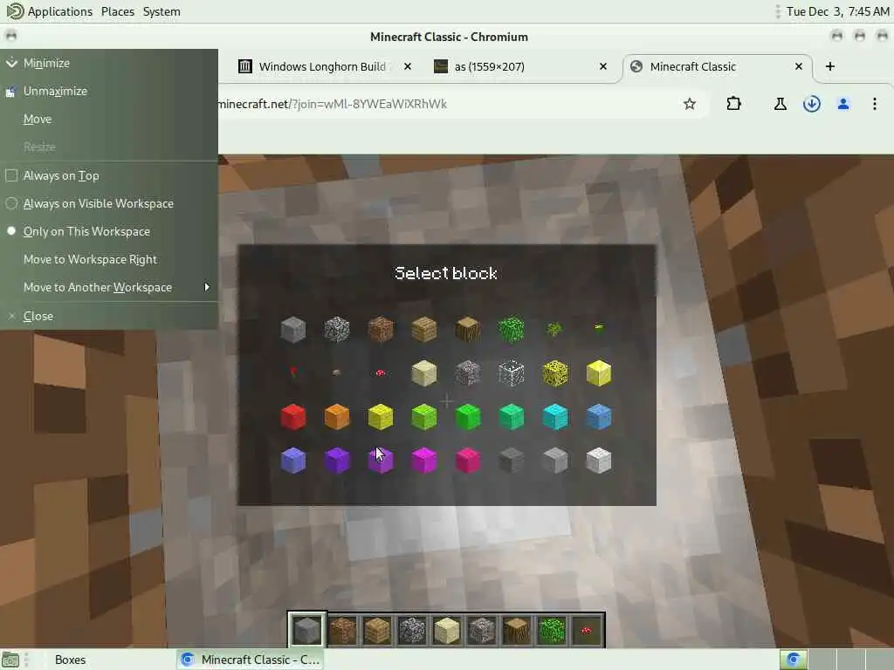Pick the orange wool block
The height and width of the screenshot is (670, 894).
(x=336, y=417)
